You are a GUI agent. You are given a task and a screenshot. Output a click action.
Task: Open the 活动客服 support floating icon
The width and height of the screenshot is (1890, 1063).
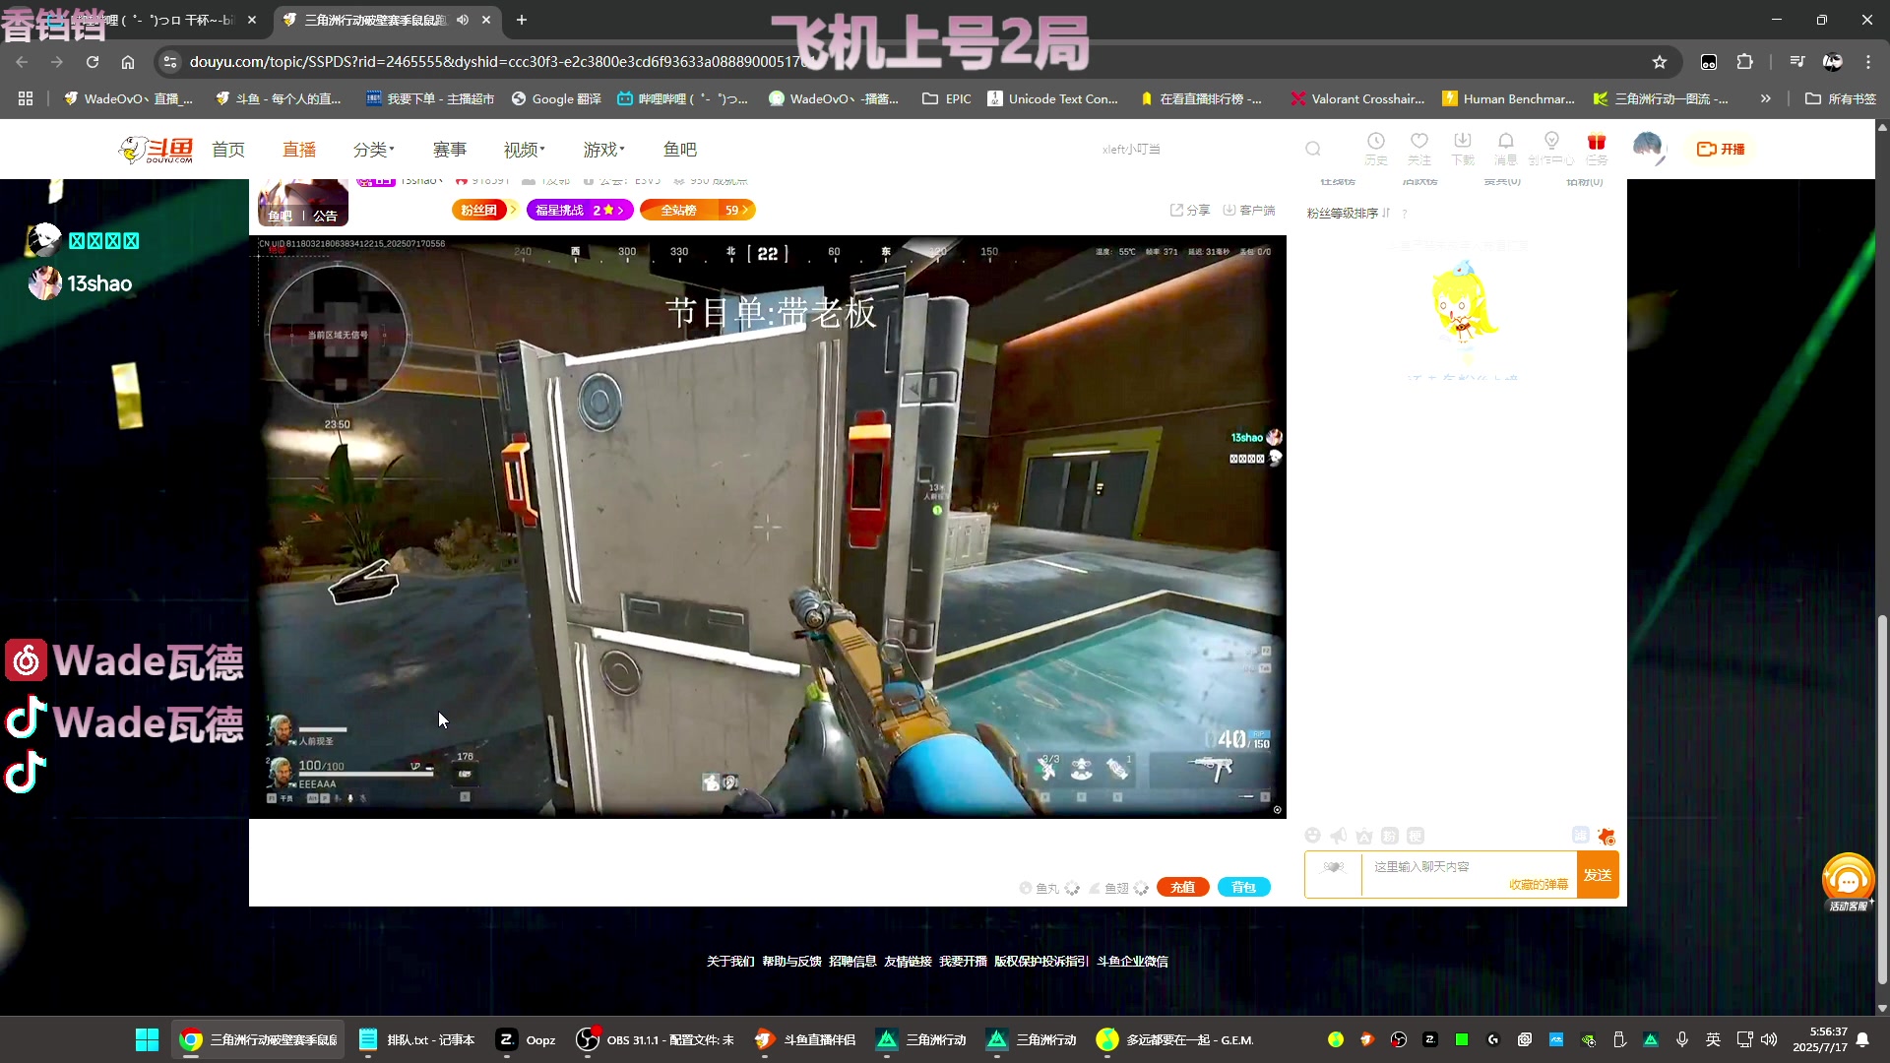[x=1848, y=882]
